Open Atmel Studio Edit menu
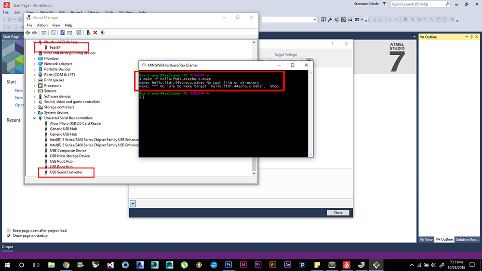 coord(17,13)
